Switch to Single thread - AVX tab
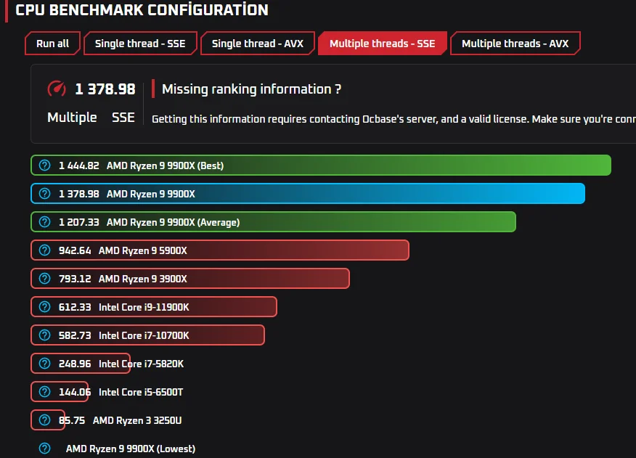This screenshot has width=636, height=458. tap(257, 44)
